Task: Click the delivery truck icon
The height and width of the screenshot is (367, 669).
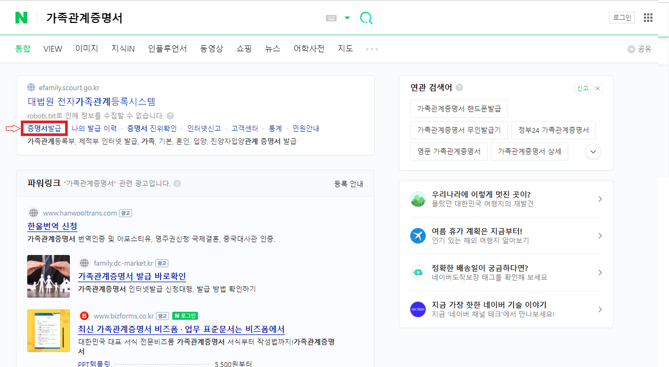Action: point(418,273)
